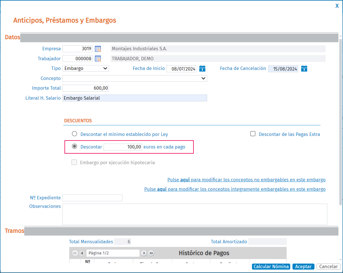Viewport: 343px width, 273px height.
Task: Open the Fecha de Inicio calendar picker
Action: coord(202,69)
